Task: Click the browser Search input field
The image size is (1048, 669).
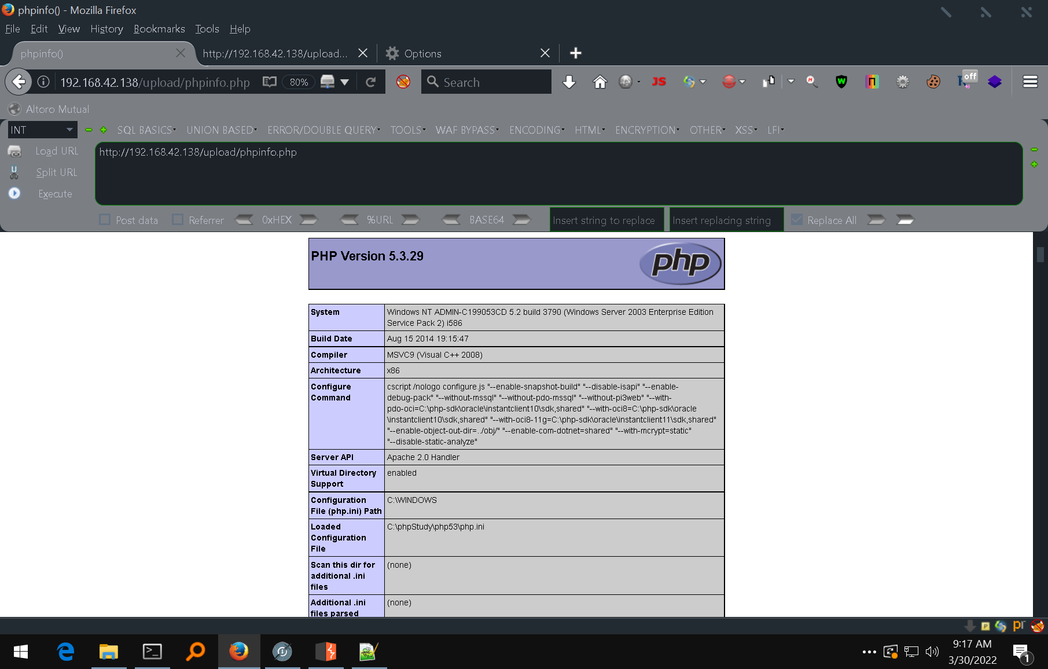Action: [x=486, y=82]
